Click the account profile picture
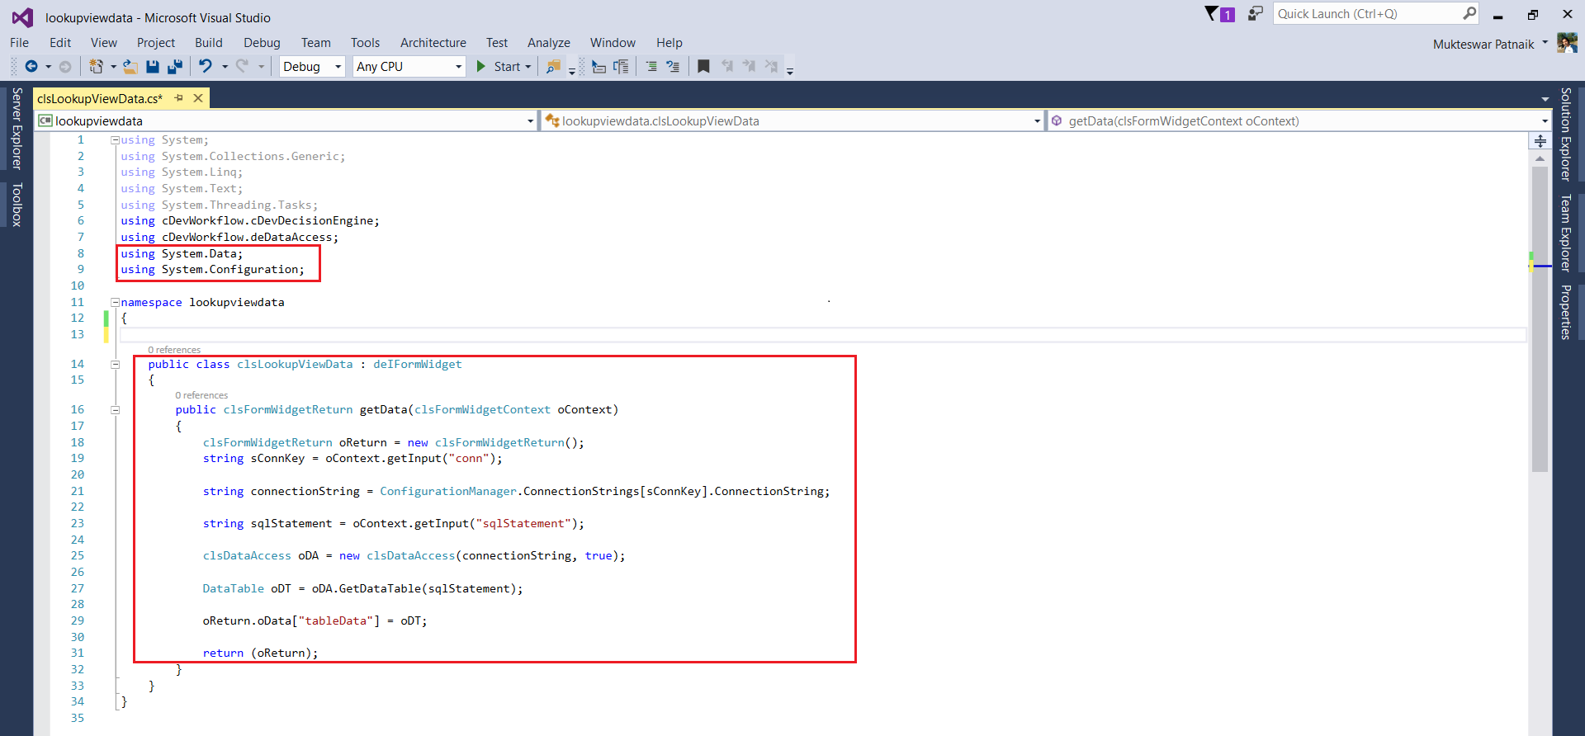 (x=1567, y=43)
